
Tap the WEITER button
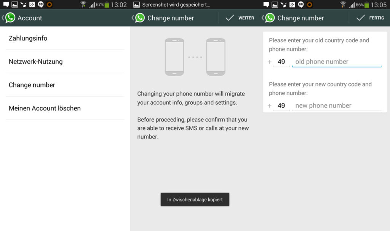click(x=240, y=18)
